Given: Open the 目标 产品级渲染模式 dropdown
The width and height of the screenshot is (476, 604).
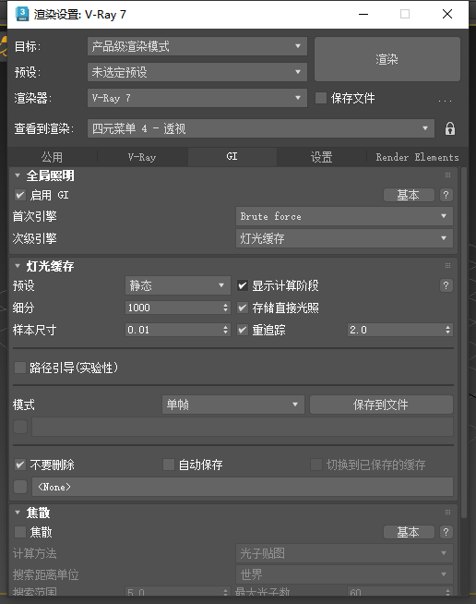Looking at the screenshot, I should click(x=197, y=46).
